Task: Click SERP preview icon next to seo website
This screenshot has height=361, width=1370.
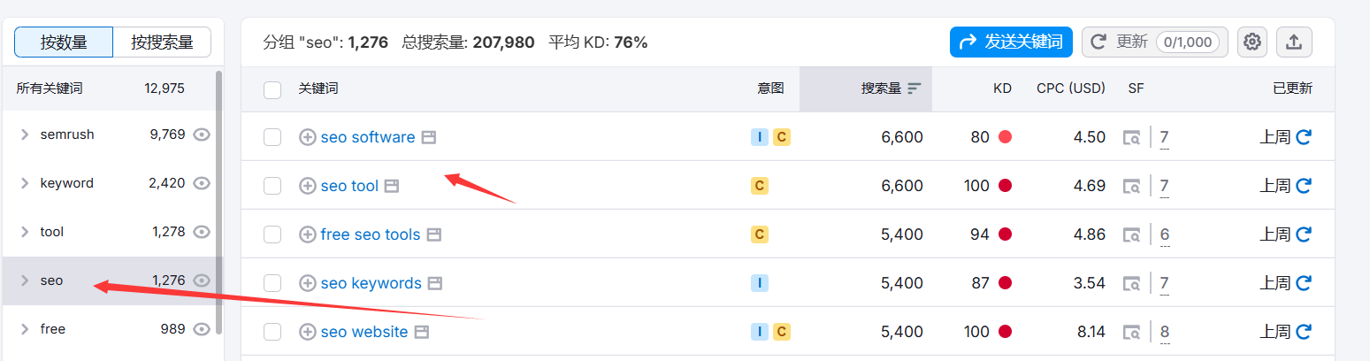Action: click(x=422, y=333)
